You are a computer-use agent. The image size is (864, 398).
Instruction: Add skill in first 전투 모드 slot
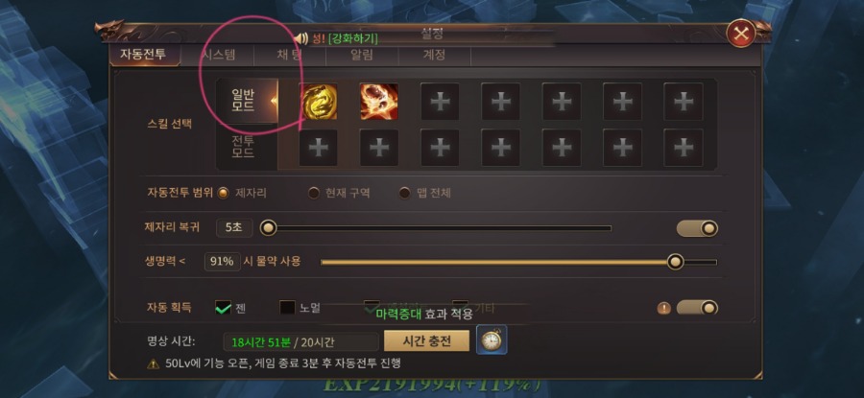319,148
